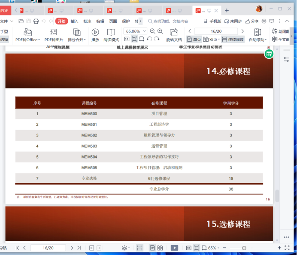
Task: Switch to 手型 hand tool
Action: (x=4, y=31)
